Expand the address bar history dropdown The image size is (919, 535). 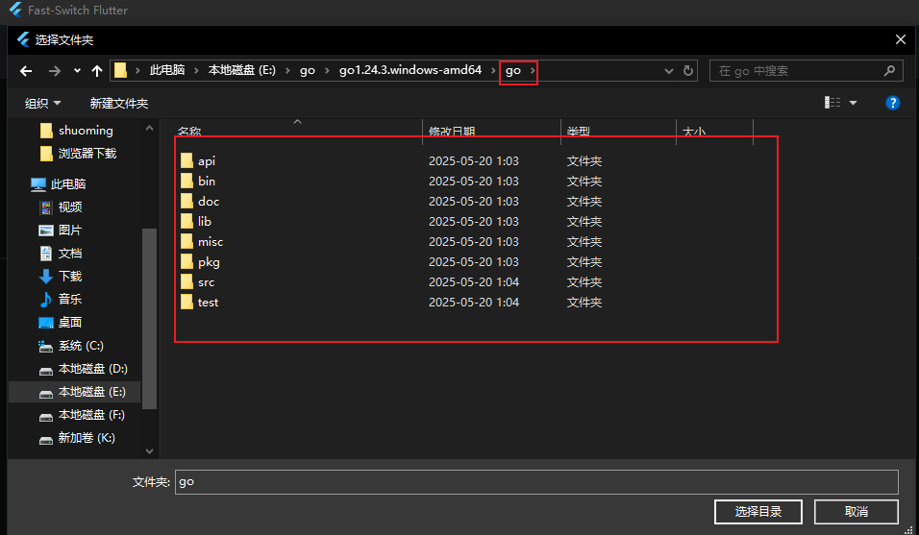click(669, 71)
